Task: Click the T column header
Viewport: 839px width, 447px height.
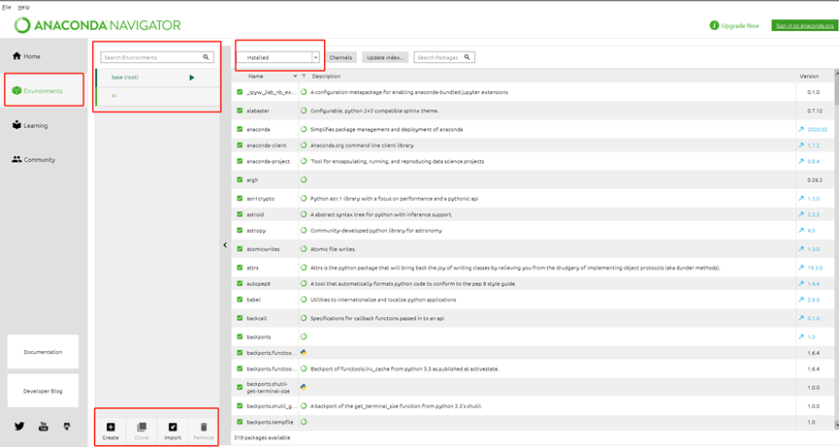Action: pyautogui.click(x=304, y=76)
